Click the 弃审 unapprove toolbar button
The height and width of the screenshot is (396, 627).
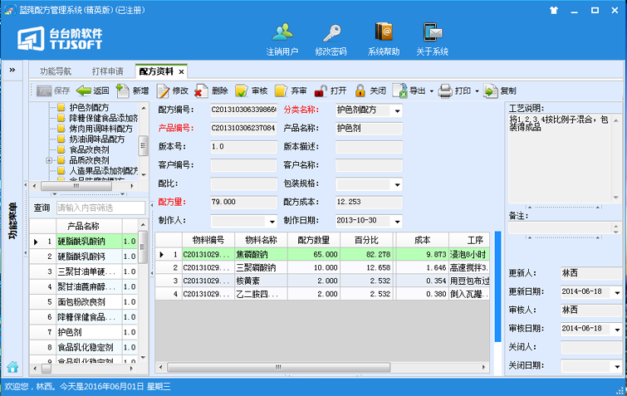click(x=291, y=91)
